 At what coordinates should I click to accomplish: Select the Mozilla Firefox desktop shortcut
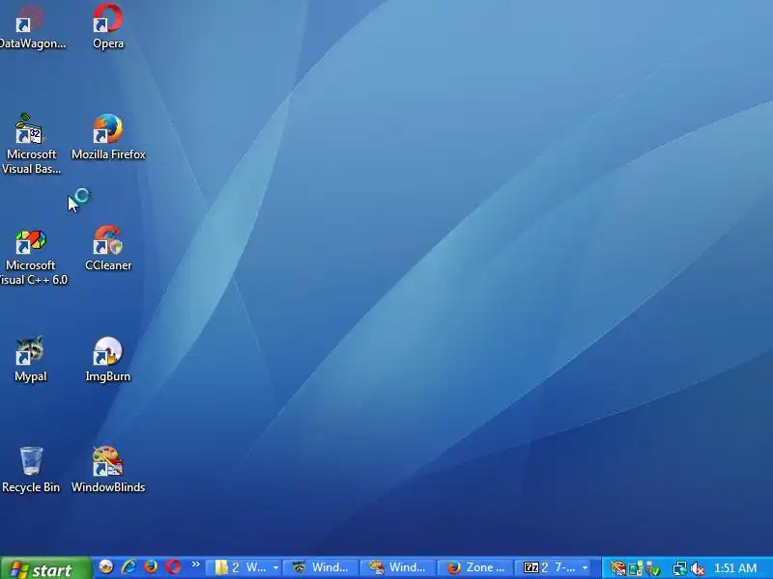108,138
